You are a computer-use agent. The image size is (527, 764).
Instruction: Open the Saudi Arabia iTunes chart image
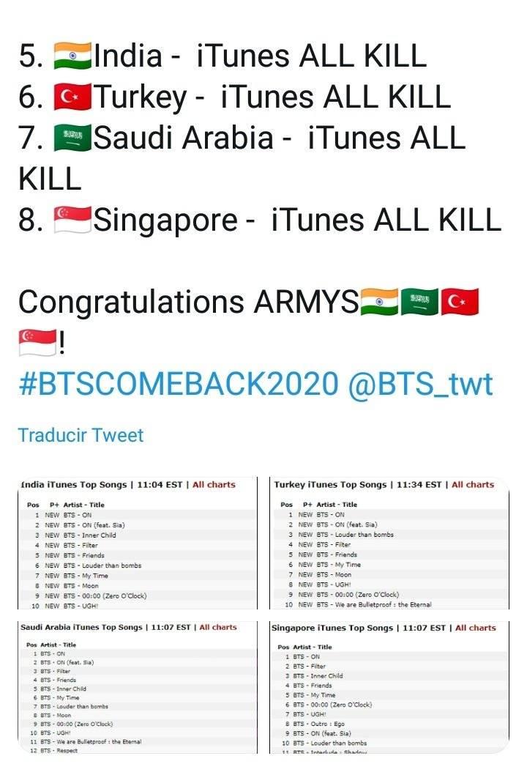(138, 687)
